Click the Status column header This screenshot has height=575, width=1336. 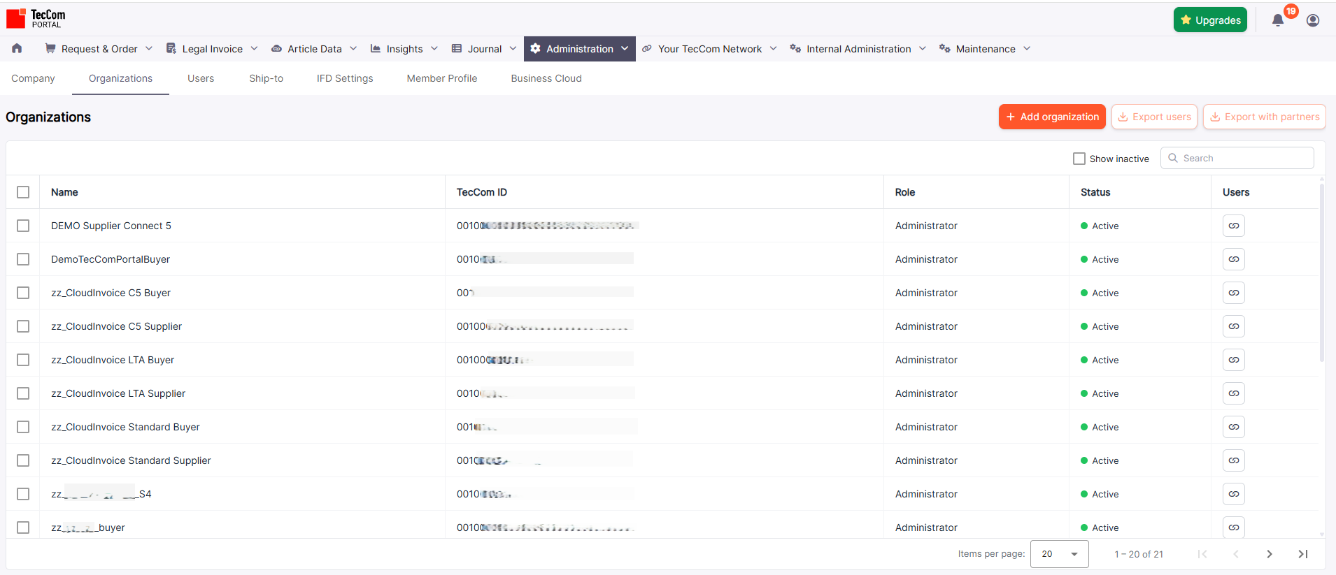(1095, 192)
